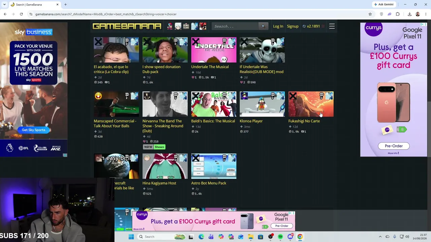Open Undertale The Musical mod link
The height and width of the screenshot is (242, 431).
(210, 67)
